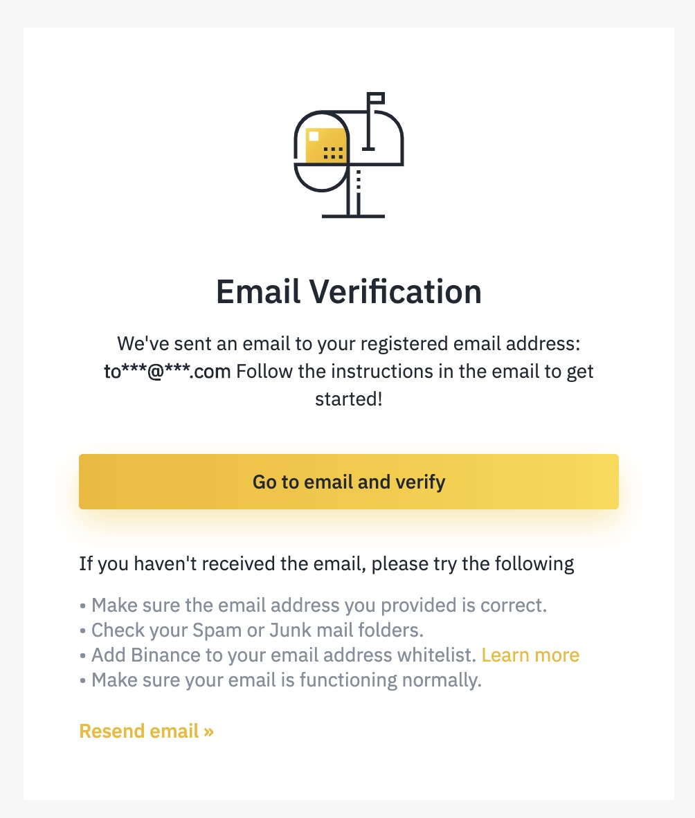Click 'Make sure your email is functioning' bullet
This screenshot has width=695, height=818.
[x=280, y=680]
